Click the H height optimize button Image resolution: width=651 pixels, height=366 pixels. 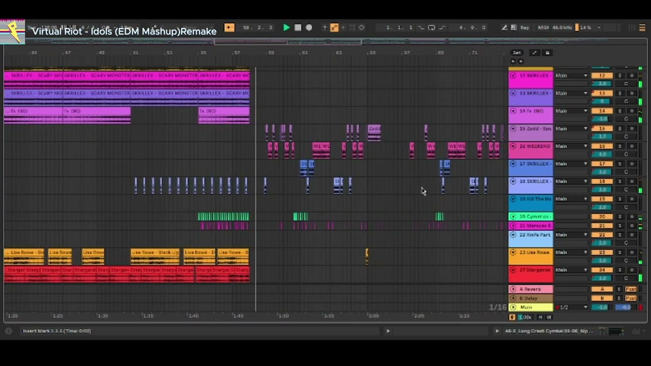[x=541, y=317]
